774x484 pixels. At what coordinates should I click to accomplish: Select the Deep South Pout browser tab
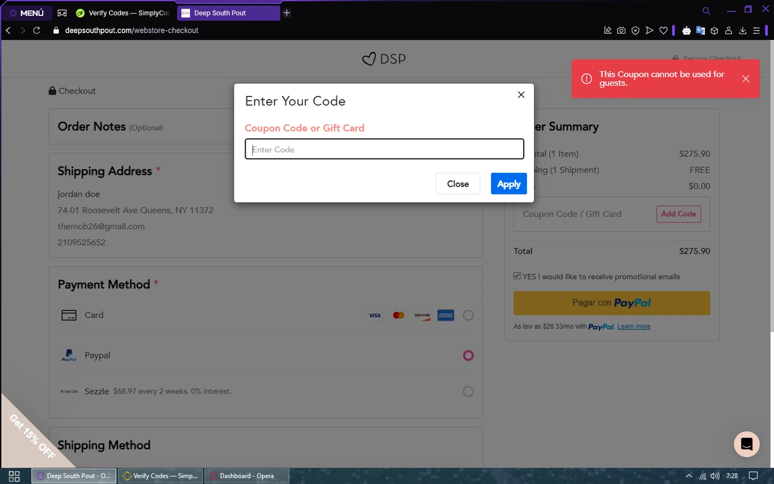(228, 13)
